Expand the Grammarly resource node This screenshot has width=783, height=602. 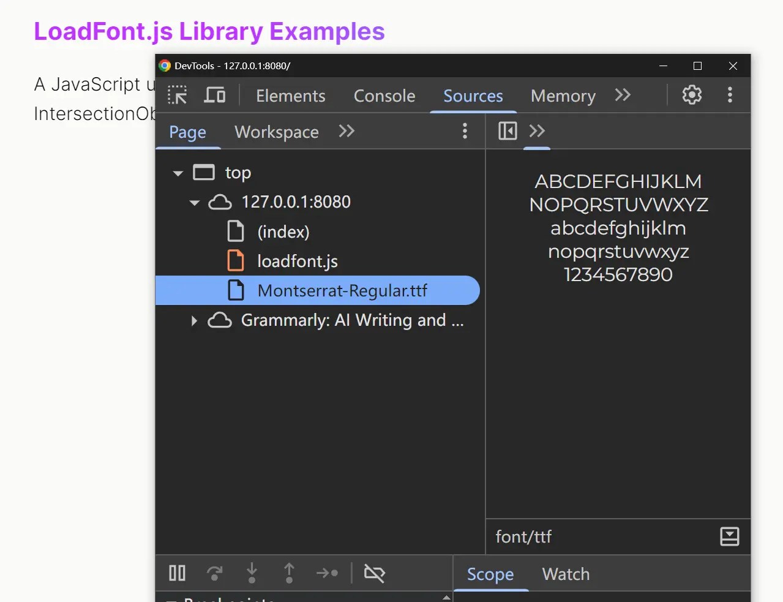pyautogui.click(x=193, y=320)
